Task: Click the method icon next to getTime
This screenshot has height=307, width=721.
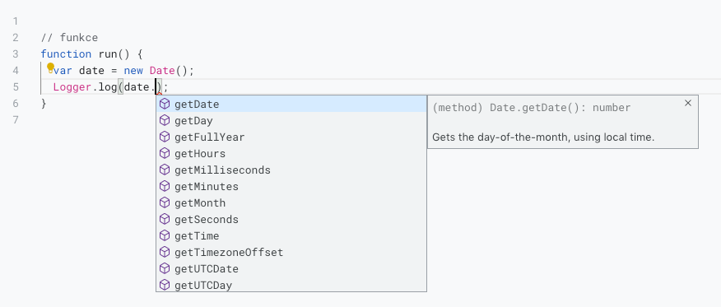Action: click(x=165, y=235)
